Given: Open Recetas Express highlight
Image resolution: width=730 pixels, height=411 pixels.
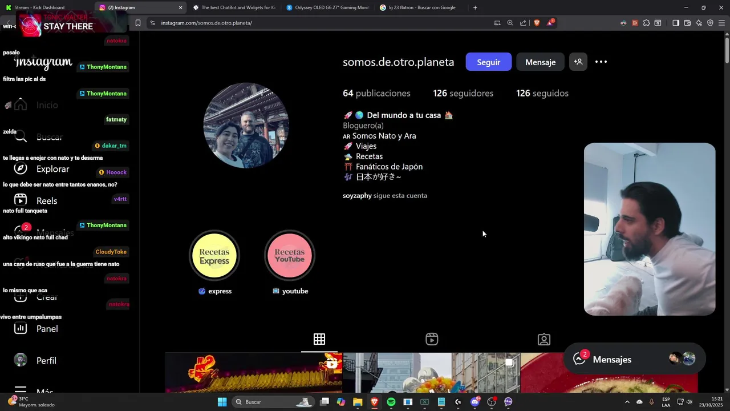Looking at the screenshot, I should click(214, 256).
